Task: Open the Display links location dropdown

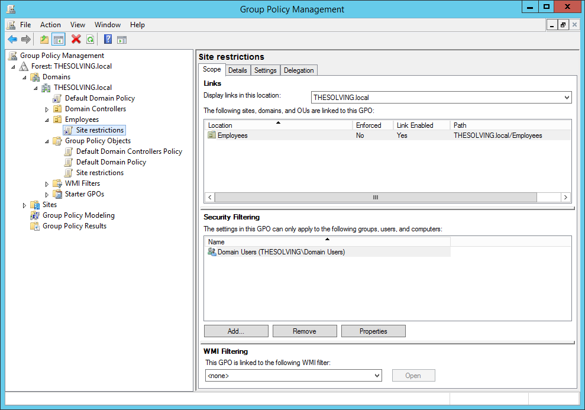Action: [567, 98]
